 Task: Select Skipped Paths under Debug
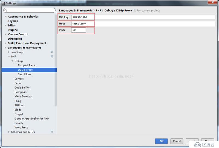pos(27,65)
